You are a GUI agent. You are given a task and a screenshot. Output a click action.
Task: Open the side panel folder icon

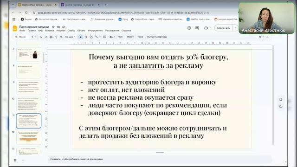pyautogui.click(x=281, y=106)
